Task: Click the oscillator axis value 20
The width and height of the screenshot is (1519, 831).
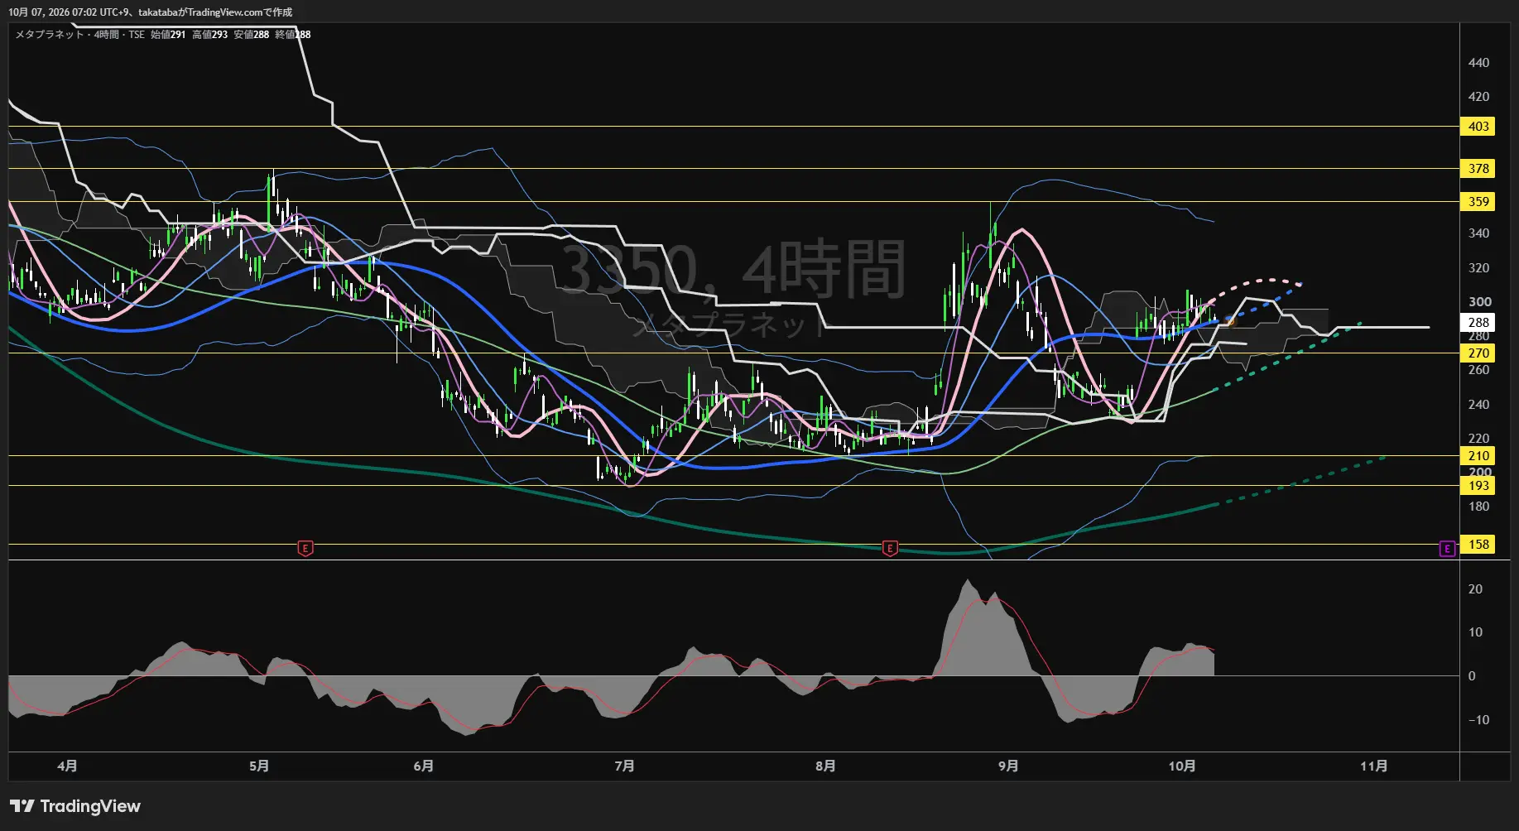Action: click(1475, 589)
